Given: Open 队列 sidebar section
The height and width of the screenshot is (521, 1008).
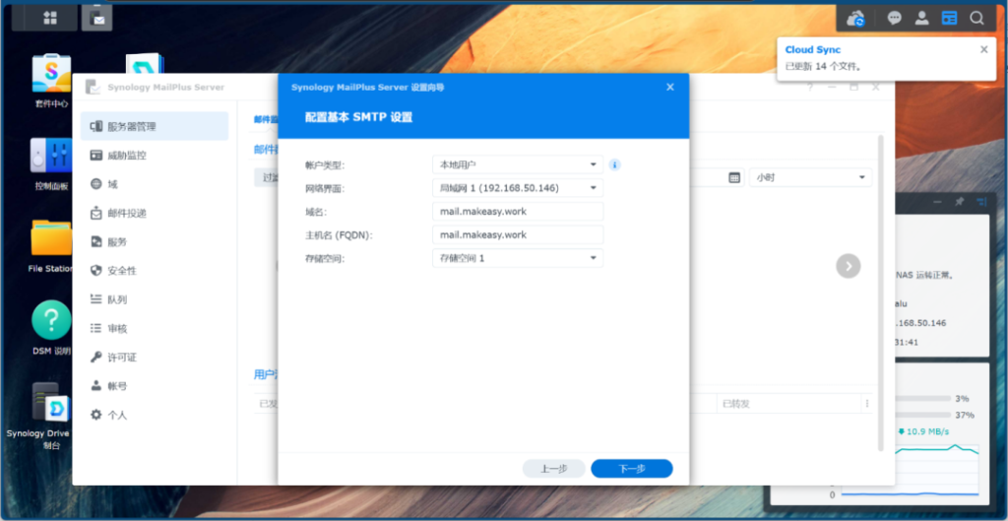Looking at the screenshot, I should tap(155, 299).
